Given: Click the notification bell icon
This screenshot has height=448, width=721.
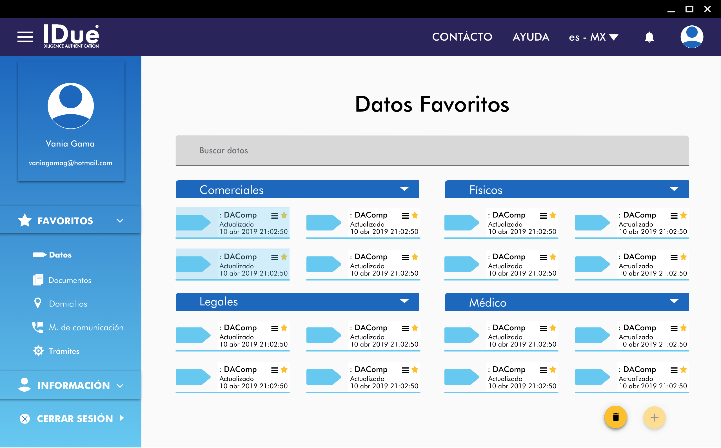Looking at the screenshot, I should [649, 37].
